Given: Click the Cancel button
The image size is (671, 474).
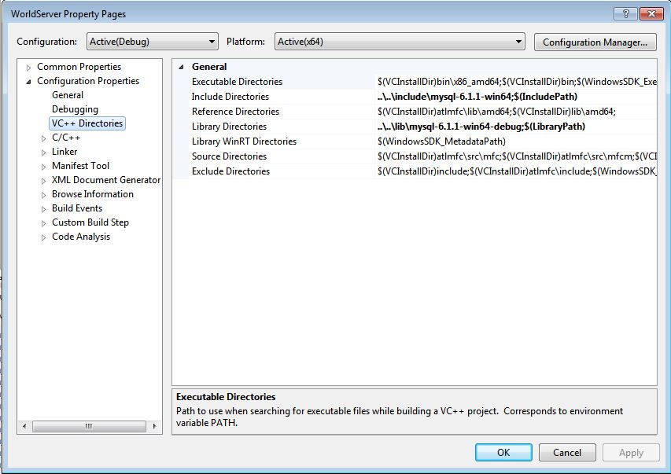Looking at the screenshot, I should [x=566, y=452].
